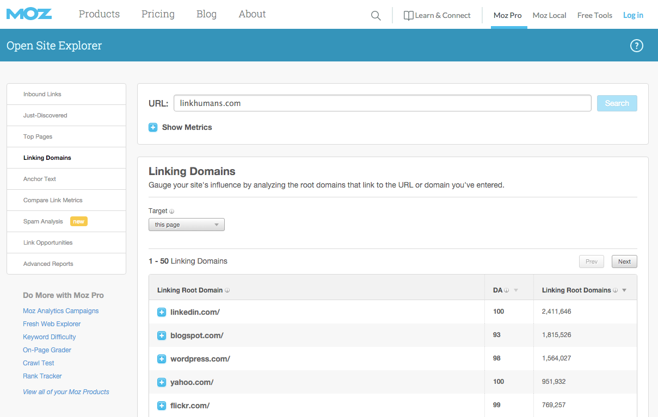Open the Products menu
658x417 pixels.
point(99,14)
